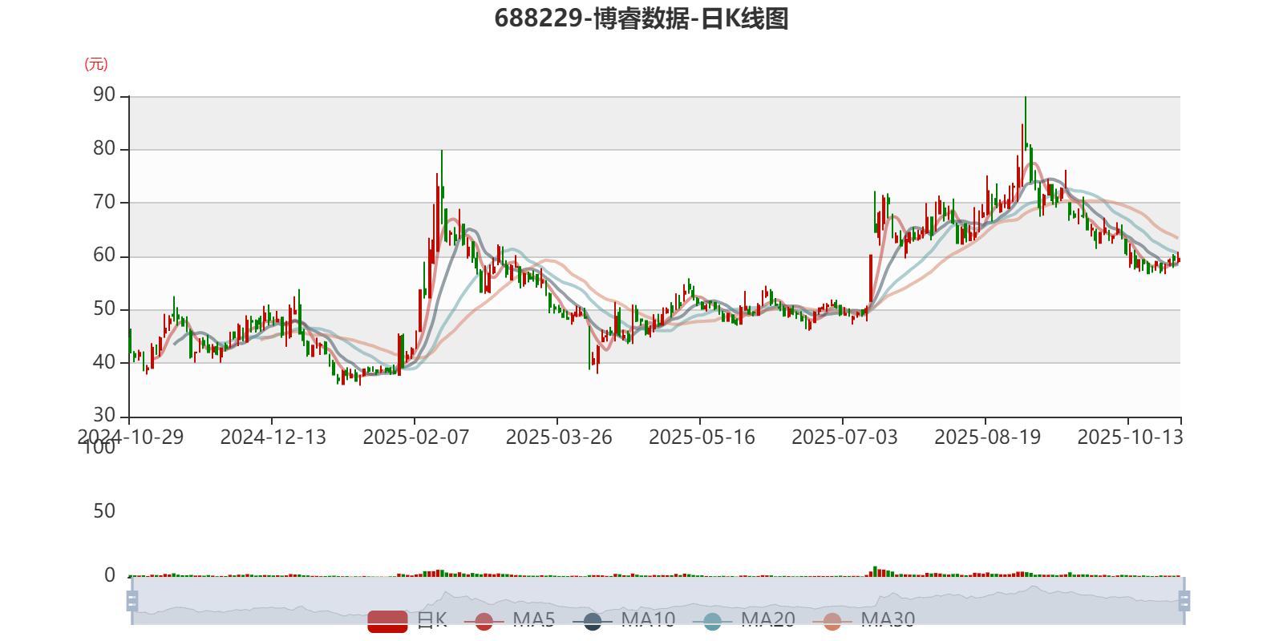Click the 2025-08-19 date axis label
Viewport: 1283px width, 641px height.
coord(987,437)
